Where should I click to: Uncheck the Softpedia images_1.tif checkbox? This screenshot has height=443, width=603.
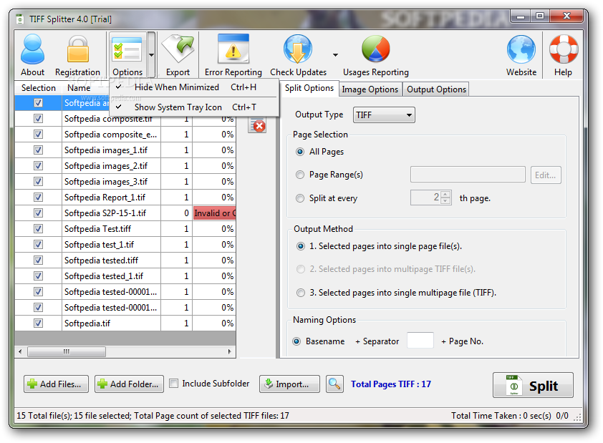(x=38, y=150)
